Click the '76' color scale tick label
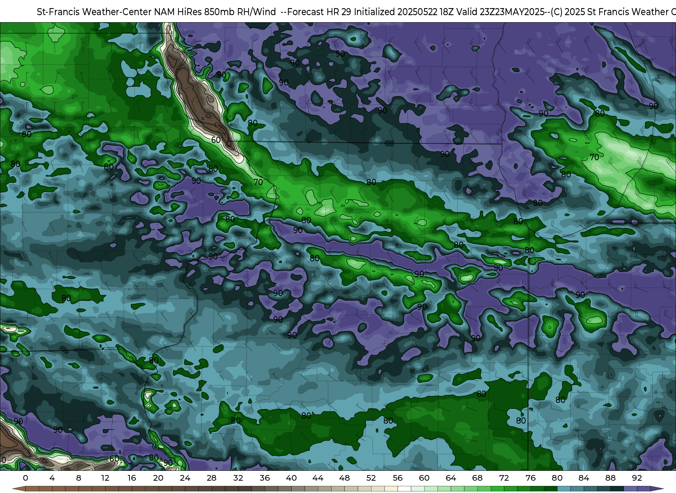This screenshot has height=493, width=676. (531, 478)
